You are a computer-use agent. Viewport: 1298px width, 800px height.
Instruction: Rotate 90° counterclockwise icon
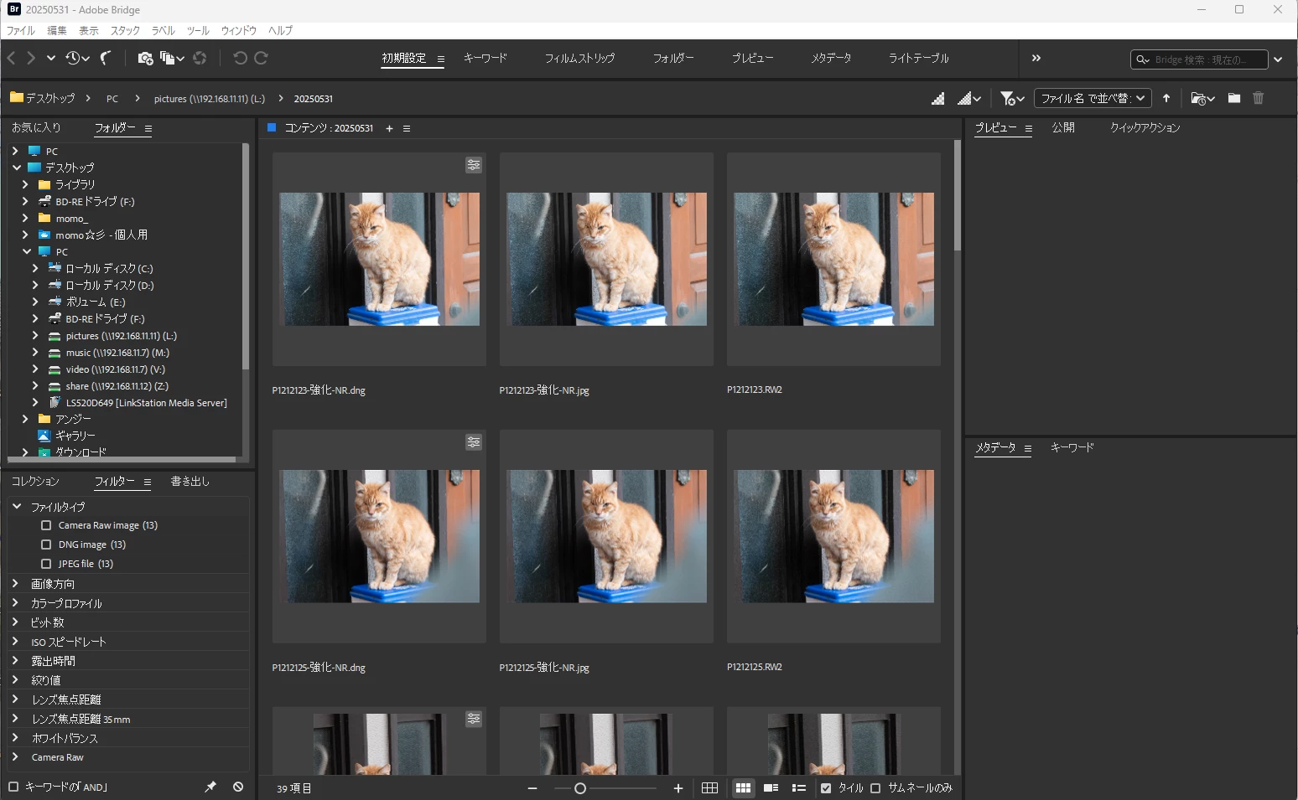(240, 58)
